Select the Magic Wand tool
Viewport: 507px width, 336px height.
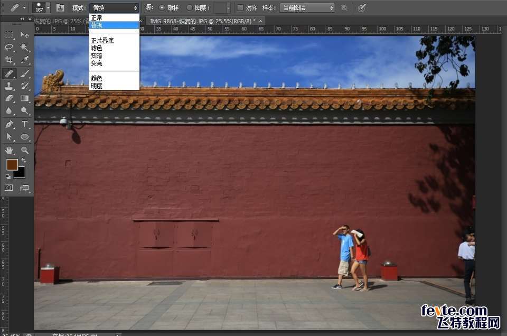(x=25, y=47)
